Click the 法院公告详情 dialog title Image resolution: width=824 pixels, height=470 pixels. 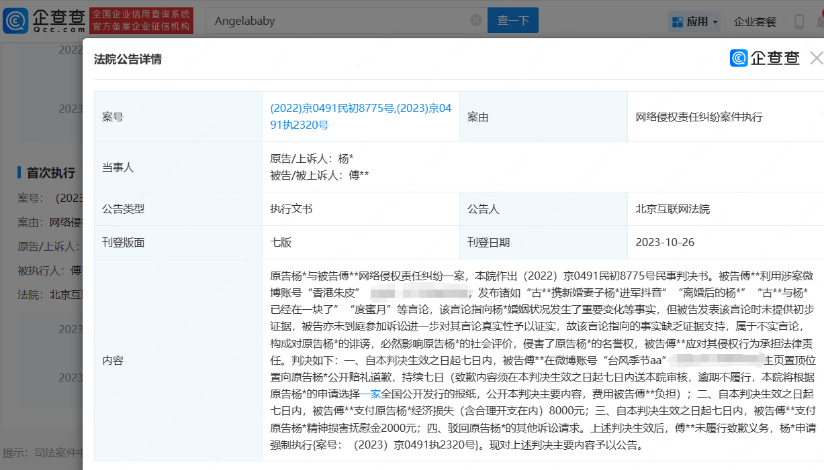[x=128, y=60]
